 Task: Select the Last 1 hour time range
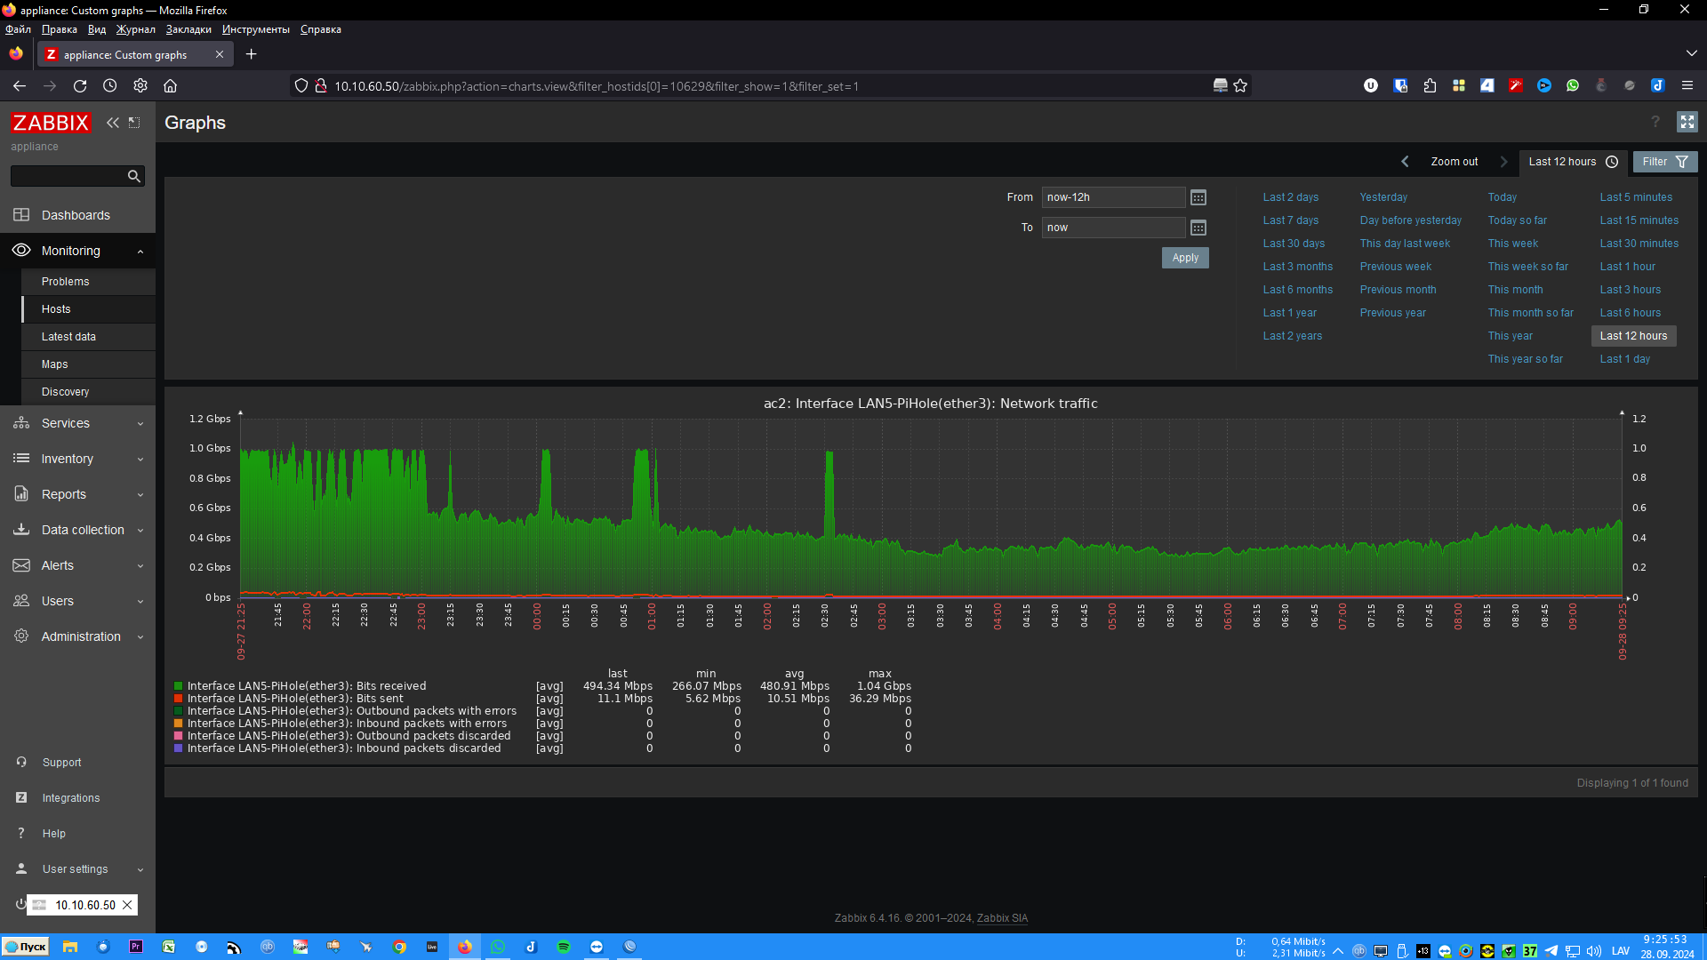1627,267
